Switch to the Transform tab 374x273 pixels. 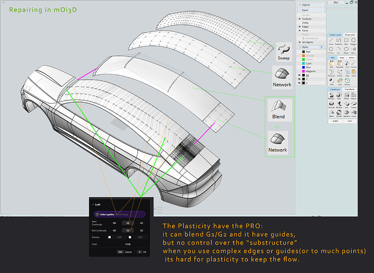pos(350,89)
